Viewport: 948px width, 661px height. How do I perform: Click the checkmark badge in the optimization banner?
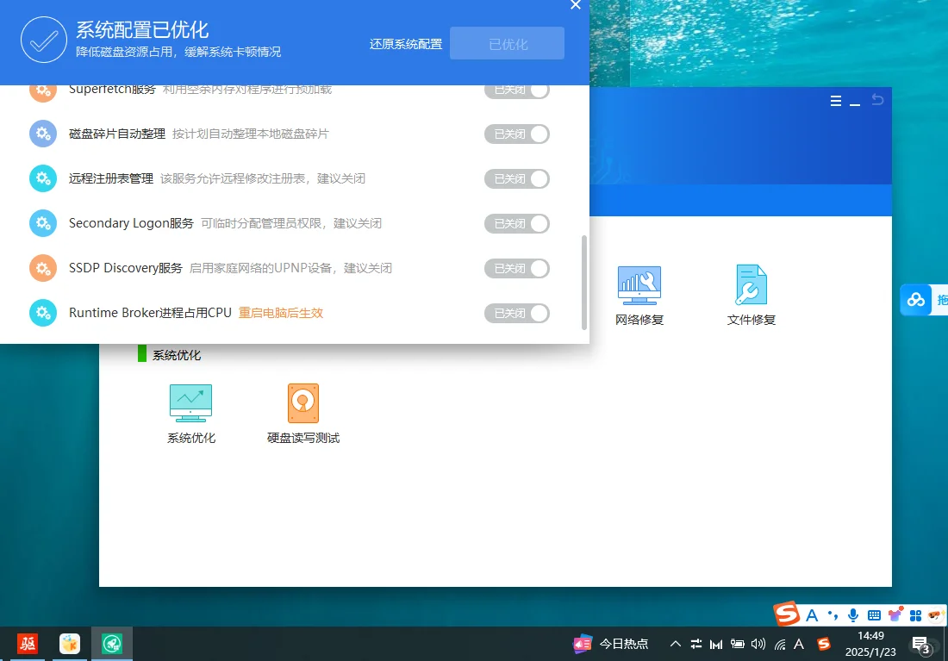coord(44,40)
